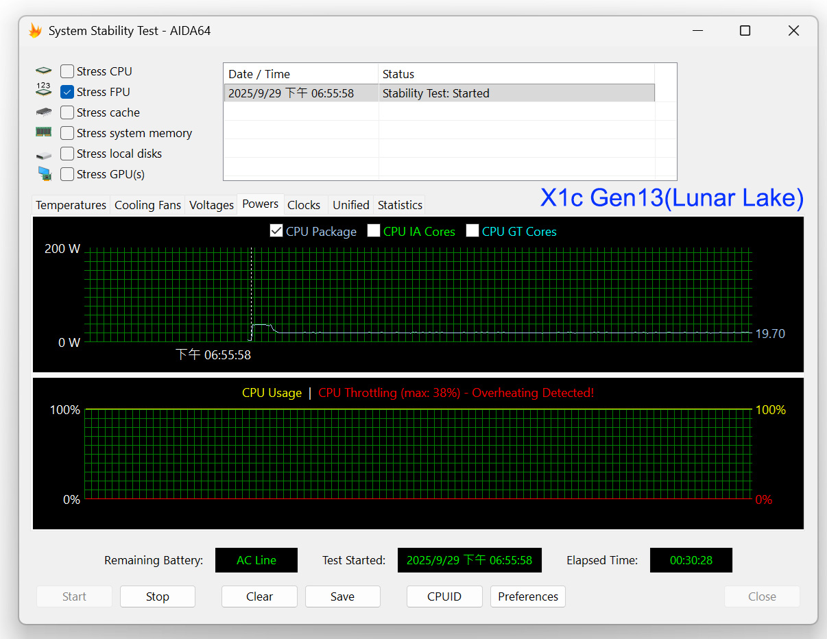
Task: Enable the Stress CPU checkbox
Action: (x=67, y=71)
